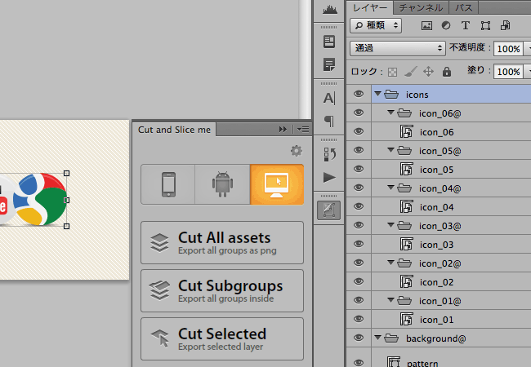Click the icon_06 smart object thumbnail

coord(406,131)
